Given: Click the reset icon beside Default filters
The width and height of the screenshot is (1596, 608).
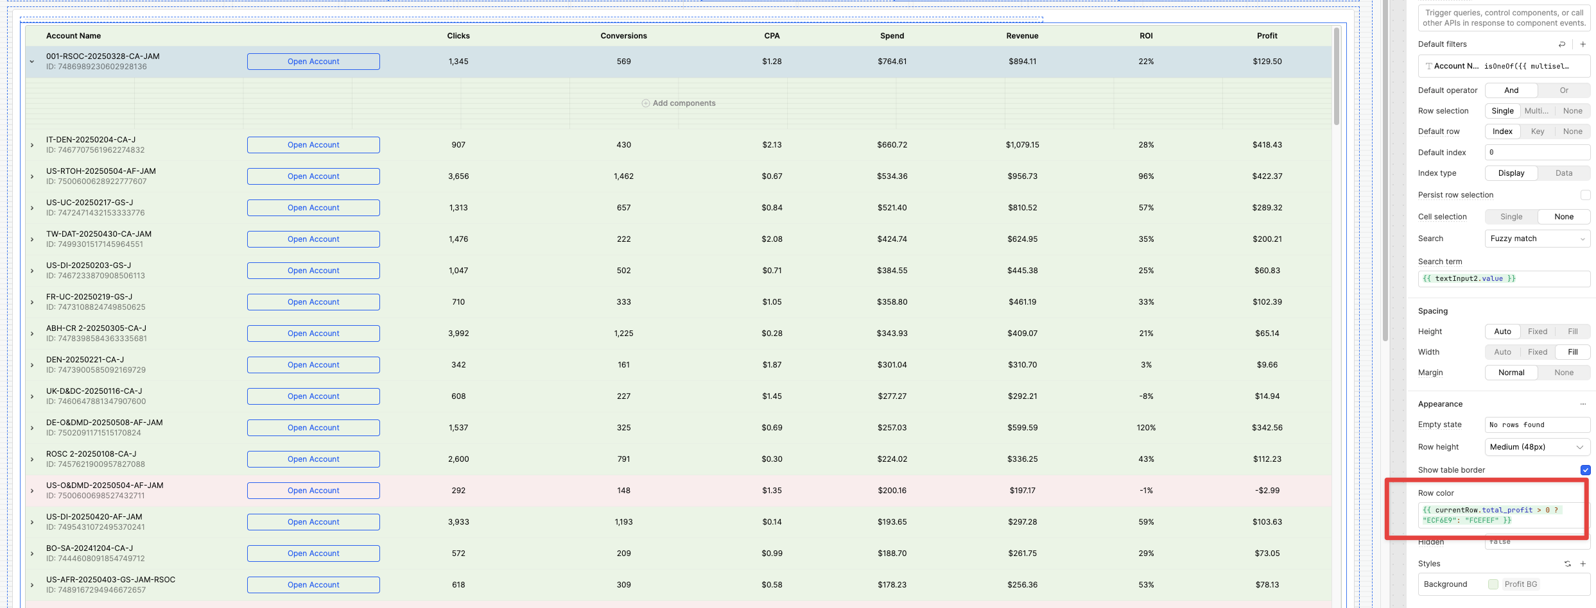Looking at the screenshot, I should pos(1562,44).
